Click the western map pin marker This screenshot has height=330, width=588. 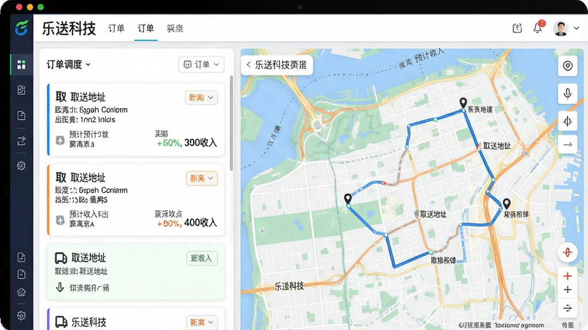click(x=348, y=199)
